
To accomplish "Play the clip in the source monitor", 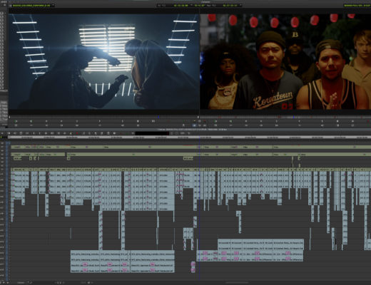I will (100, 121).
